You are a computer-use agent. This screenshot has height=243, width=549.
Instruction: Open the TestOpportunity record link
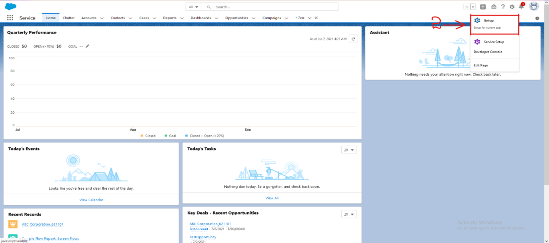(202, 237)
